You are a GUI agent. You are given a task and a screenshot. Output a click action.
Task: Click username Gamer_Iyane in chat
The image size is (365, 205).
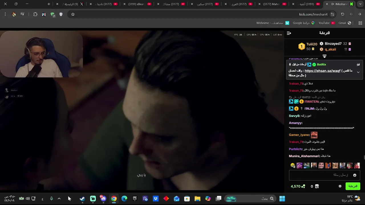click(299, 135)
